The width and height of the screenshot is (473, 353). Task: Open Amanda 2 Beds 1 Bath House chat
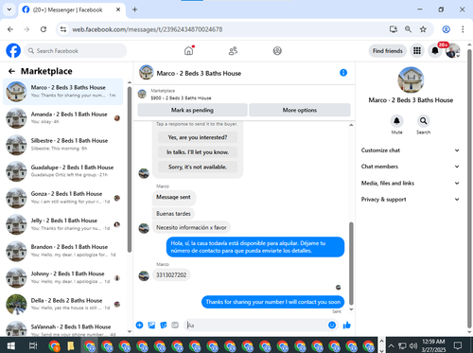point(63,118)
